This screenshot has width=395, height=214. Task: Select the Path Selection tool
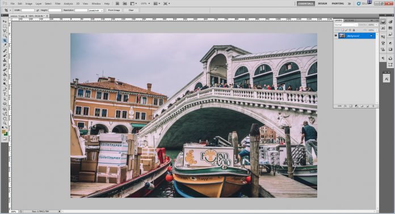(5, 99)
